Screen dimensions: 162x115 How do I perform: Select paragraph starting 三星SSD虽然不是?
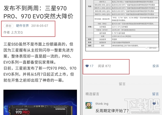pyautogui.click(x=38, y=53)
